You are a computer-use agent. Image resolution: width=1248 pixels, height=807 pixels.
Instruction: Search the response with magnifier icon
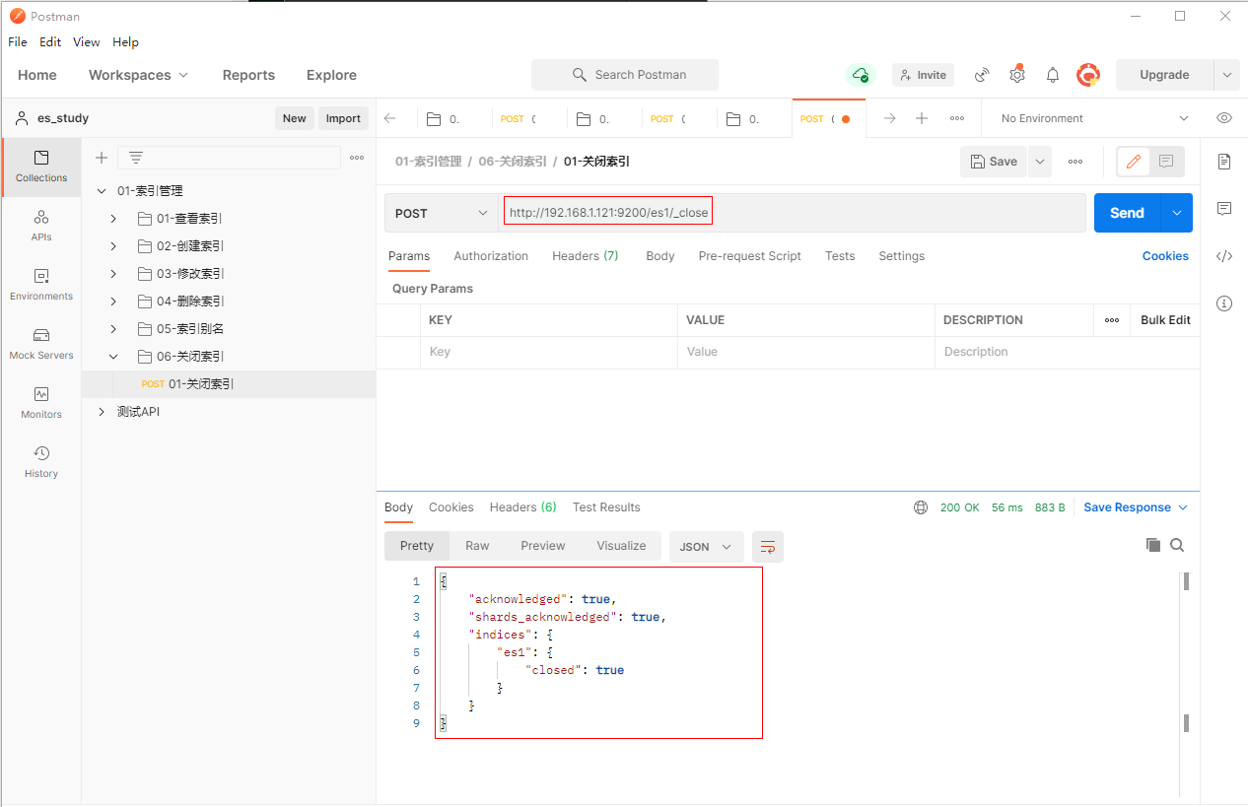click(x=1177, y=545)
